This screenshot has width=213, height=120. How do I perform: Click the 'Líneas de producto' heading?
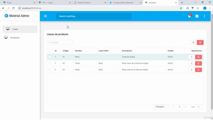coord(58,34)
